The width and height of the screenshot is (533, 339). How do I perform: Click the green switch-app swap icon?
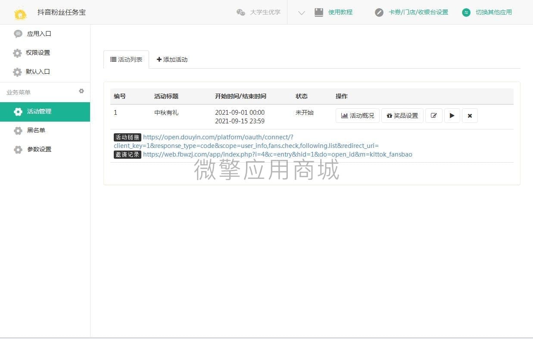466,13
